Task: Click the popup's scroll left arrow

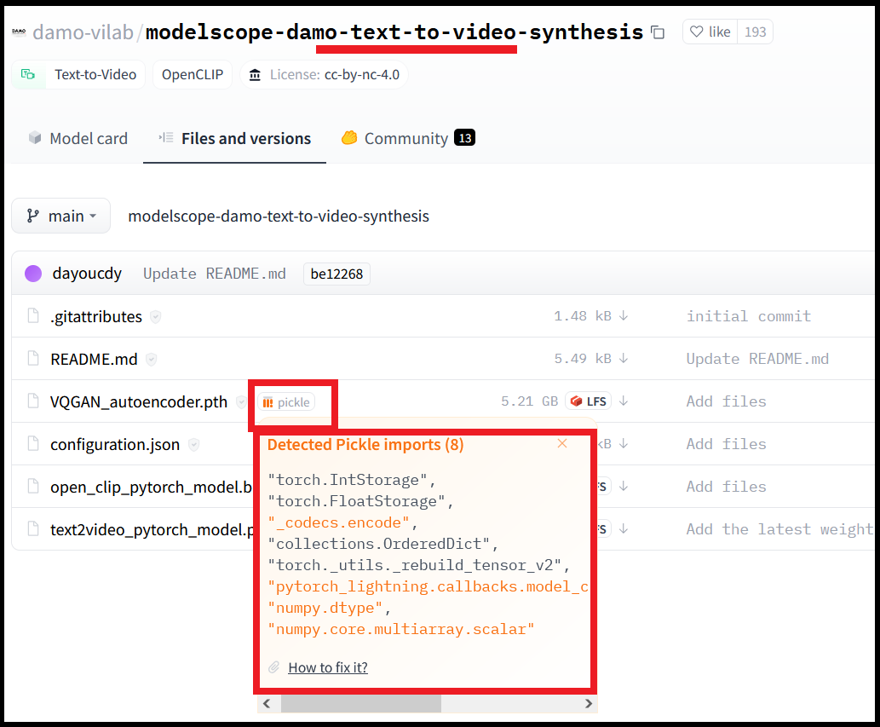Action: [x=267, y=703]
